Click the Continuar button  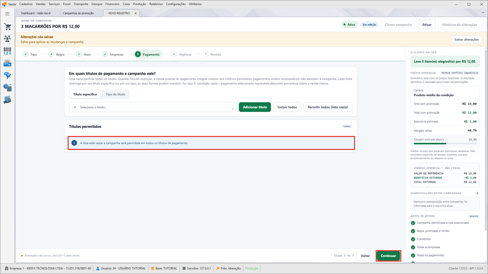388,256
